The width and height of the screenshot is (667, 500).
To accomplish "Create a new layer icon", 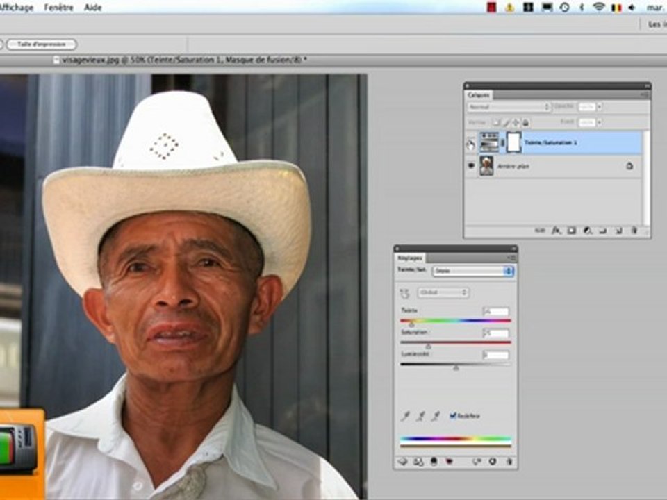I will coord(618,231).
